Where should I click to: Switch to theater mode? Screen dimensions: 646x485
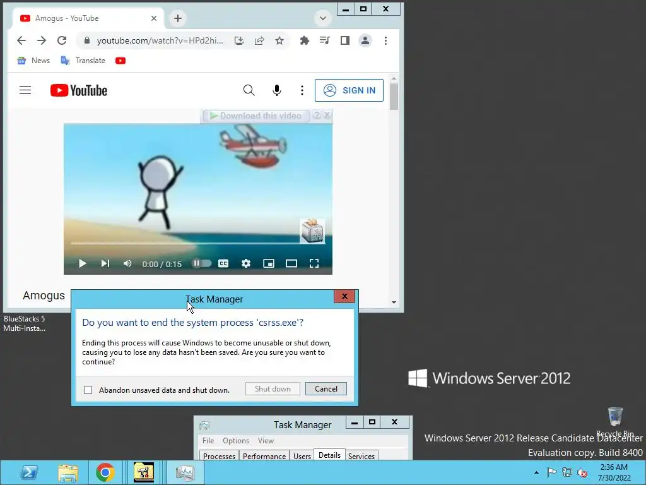(x=291, y=263)
